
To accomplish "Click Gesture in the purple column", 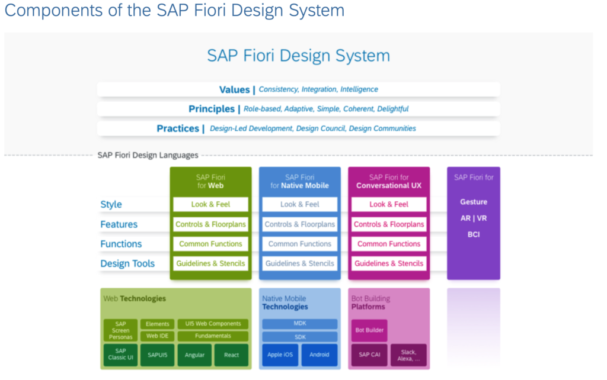I will (474, 202).
